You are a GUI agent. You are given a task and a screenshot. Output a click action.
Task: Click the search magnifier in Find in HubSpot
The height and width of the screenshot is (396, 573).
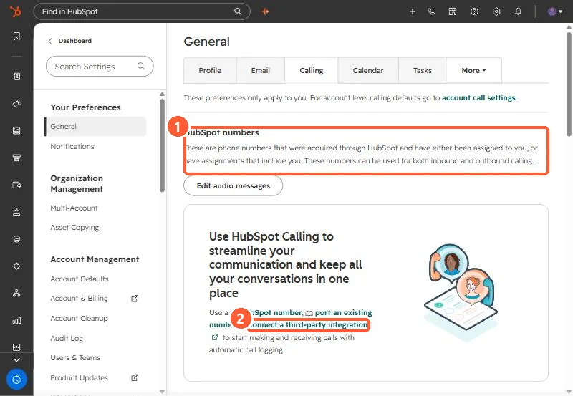tap(238, 11)
